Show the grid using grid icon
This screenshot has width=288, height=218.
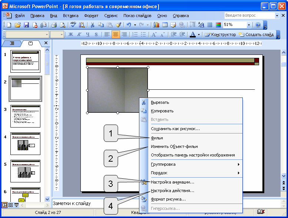click(x=209, y=25)
